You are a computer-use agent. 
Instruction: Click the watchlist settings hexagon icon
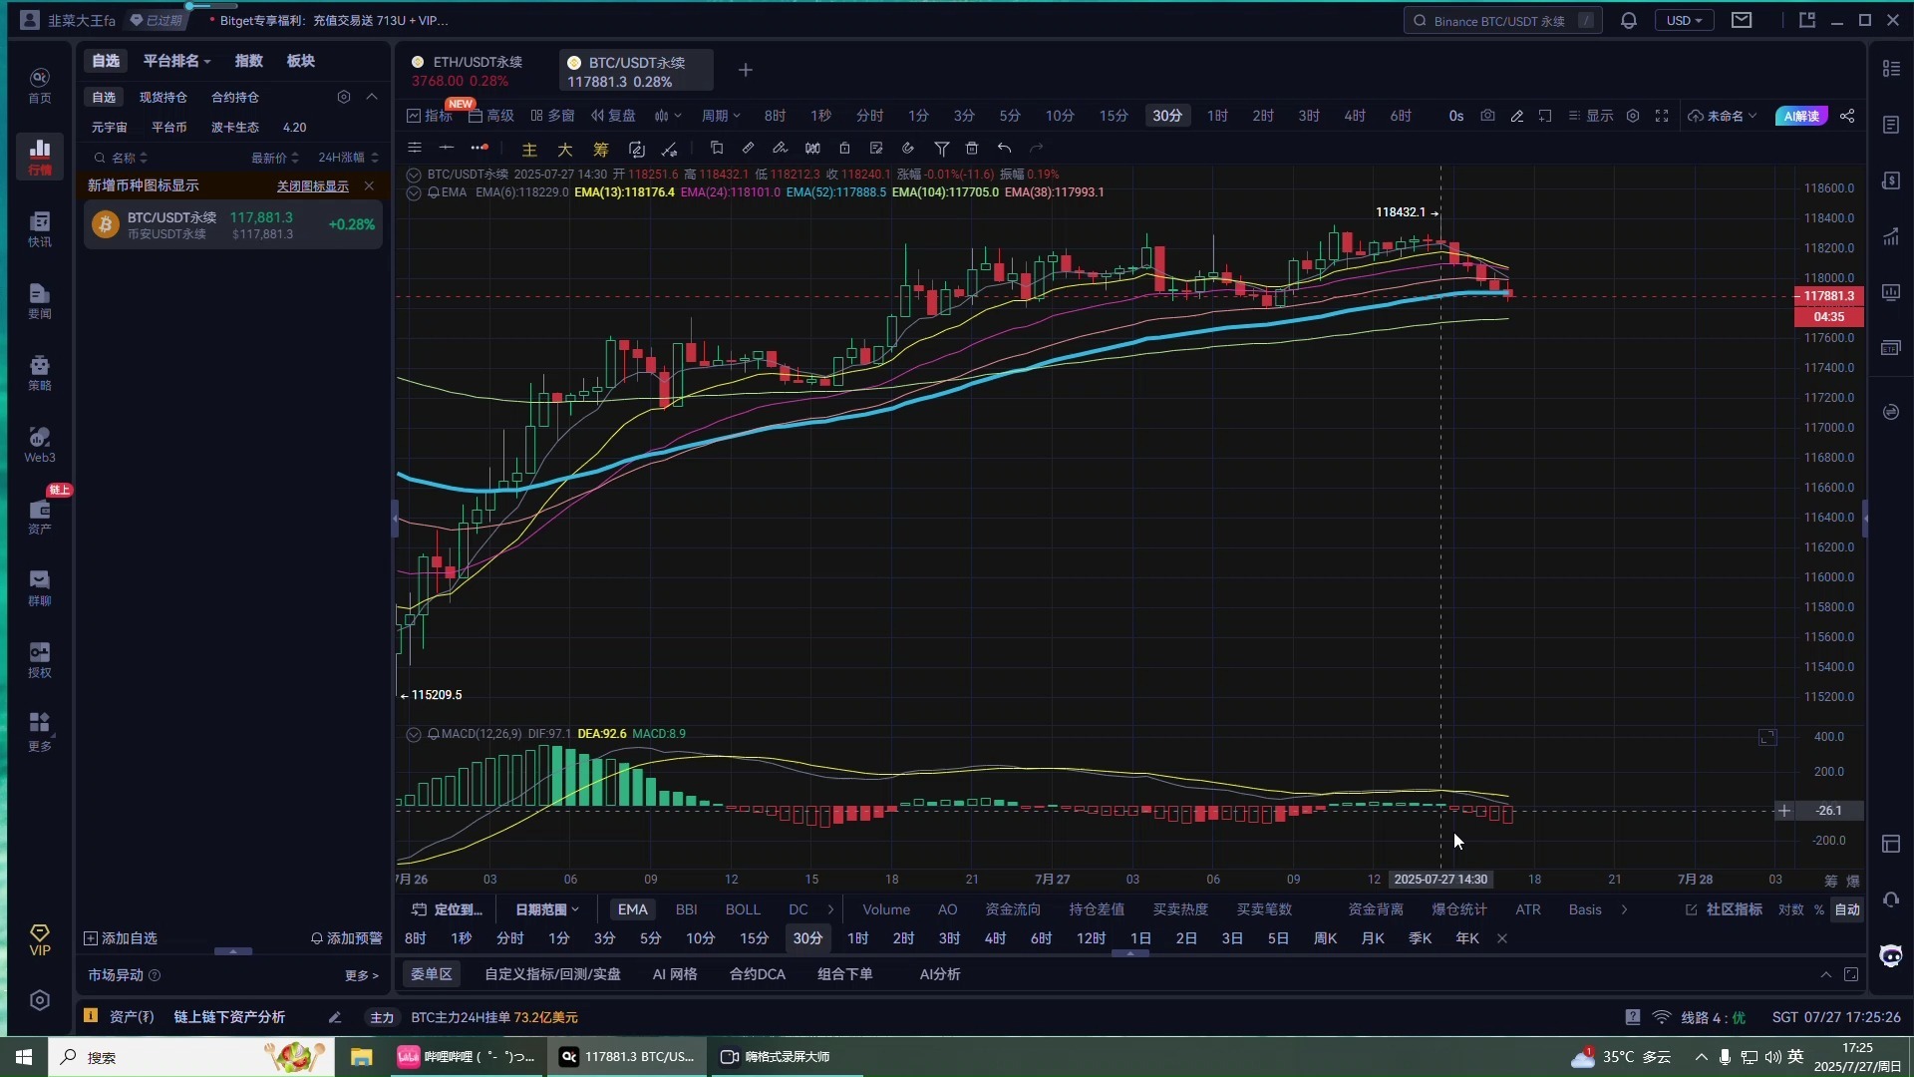(344, 97)
